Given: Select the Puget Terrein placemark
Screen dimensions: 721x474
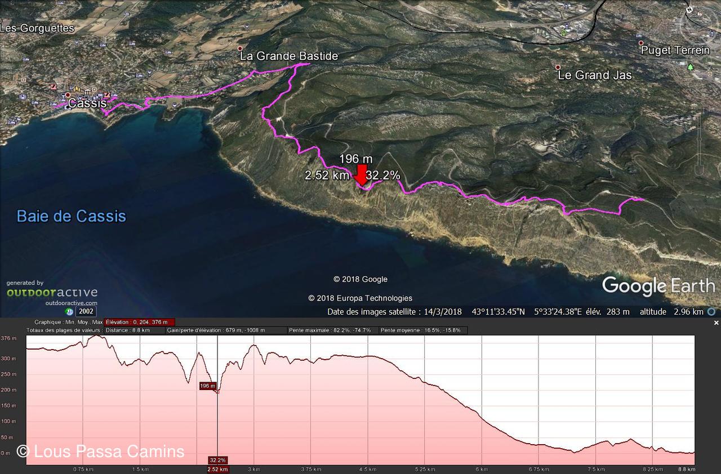Looking at the screenshot, I should pos(640,43).
